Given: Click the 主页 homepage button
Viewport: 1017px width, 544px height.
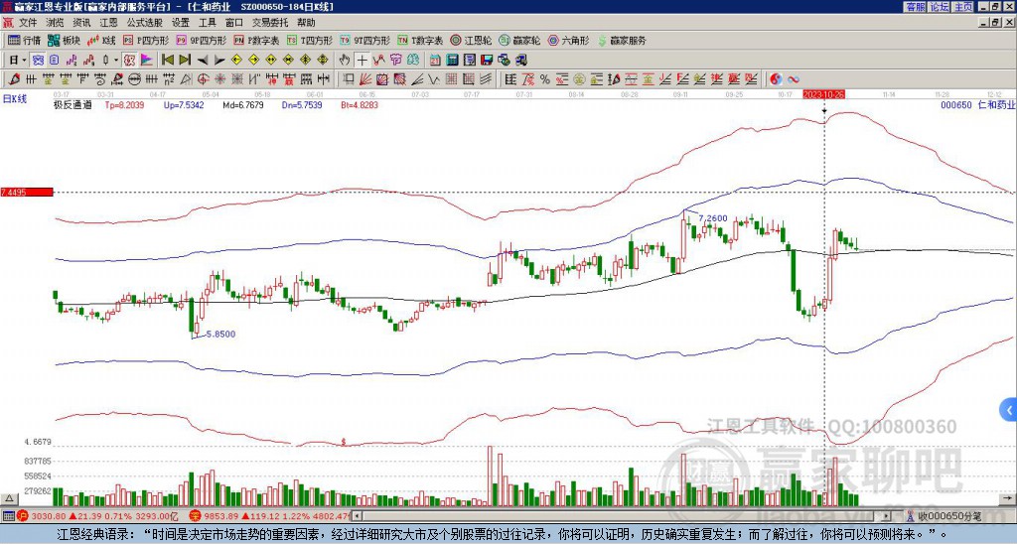Looking at the screenshot, I should [x=963, y=7].
